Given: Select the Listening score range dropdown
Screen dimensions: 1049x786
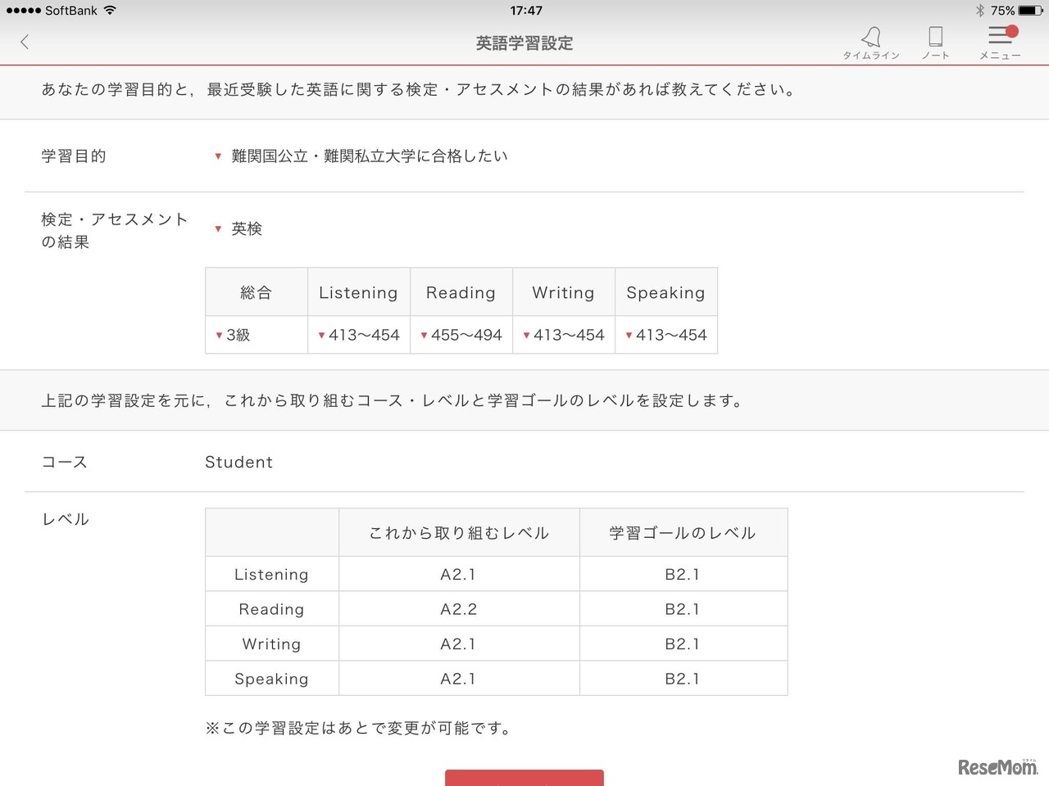Looking at the screenshot, I should [x=359, y=335].
